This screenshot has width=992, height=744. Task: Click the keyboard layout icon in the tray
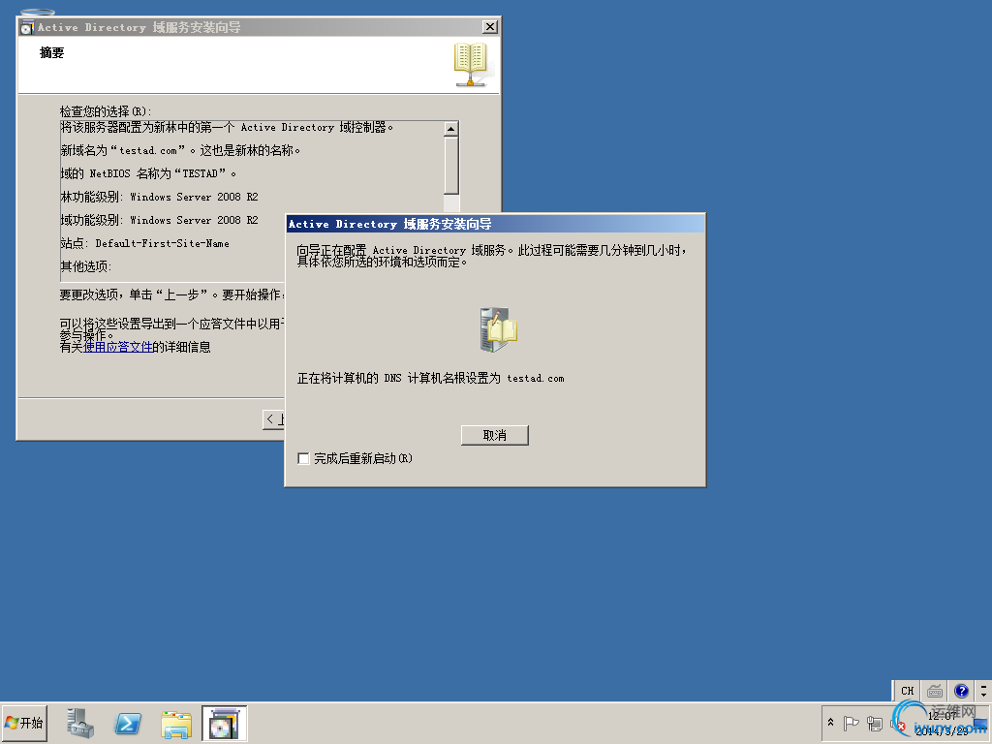[x=933, y=690]
